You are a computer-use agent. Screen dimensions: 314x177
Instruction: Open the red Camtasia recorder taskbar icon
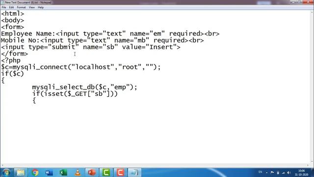click(120, 173)
